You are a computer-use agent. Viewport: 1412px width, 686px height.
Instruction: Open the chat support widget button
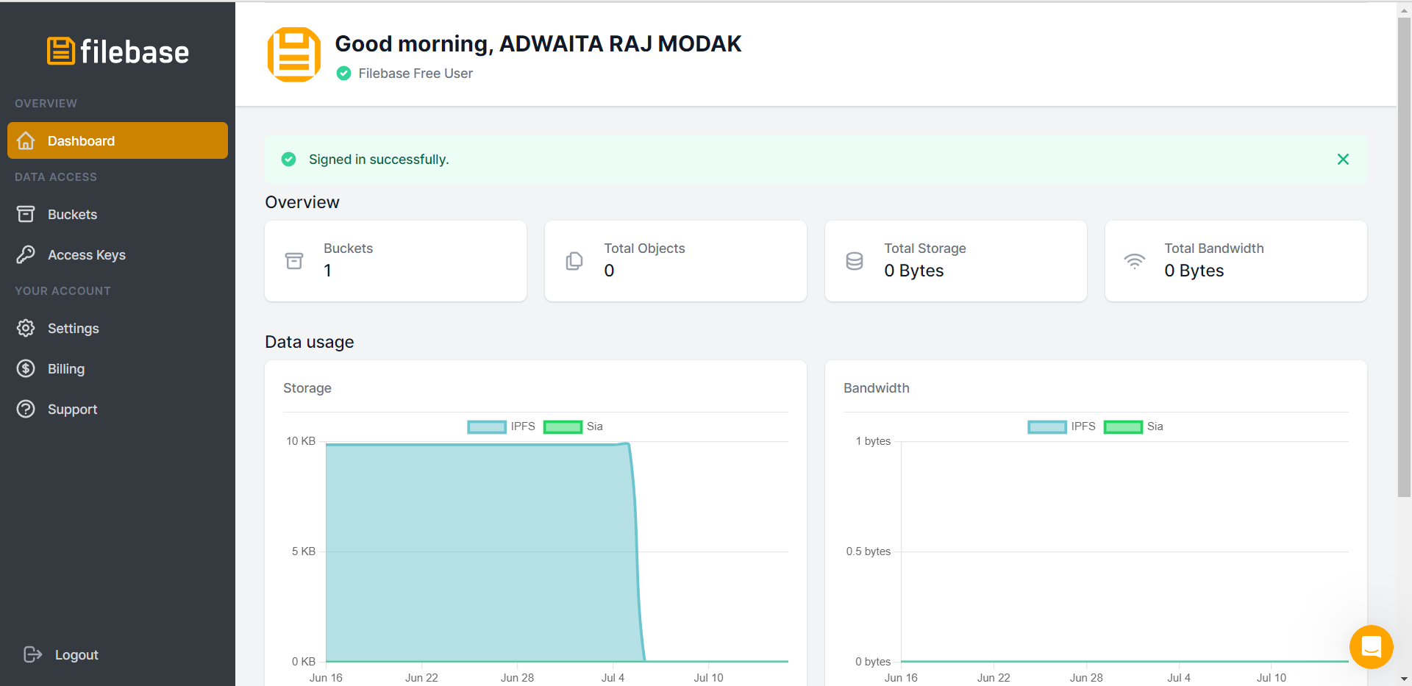point(1372,647)
